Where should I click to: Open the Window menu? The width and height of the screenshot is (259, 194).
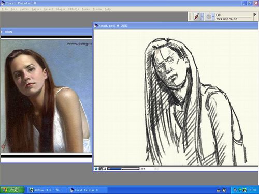click(x=97, y=9)
